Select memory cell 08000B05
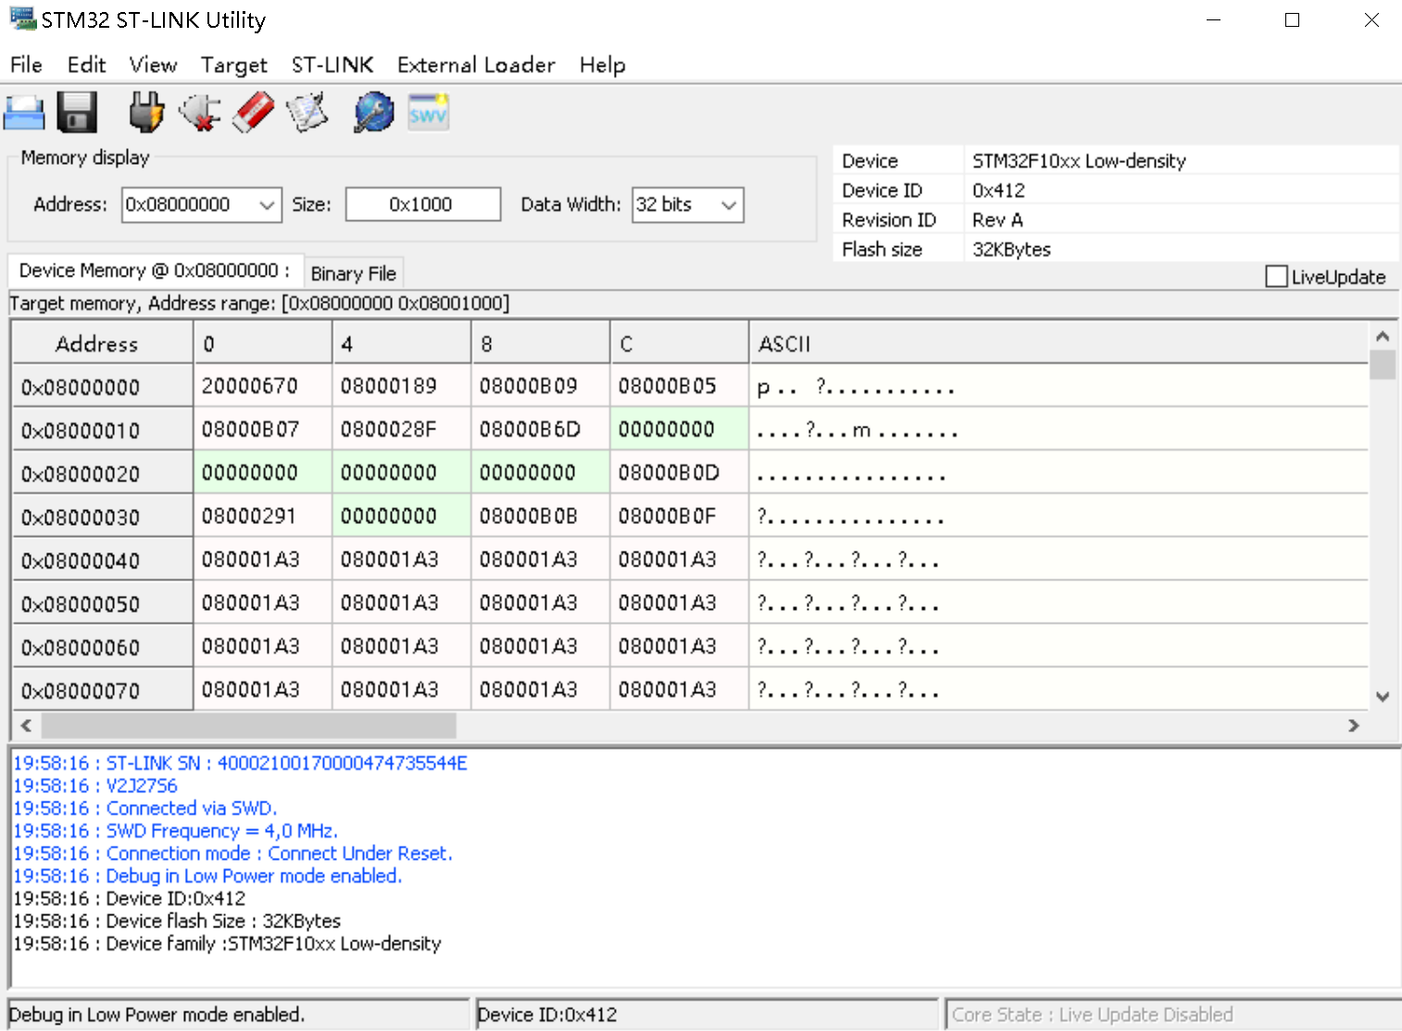This screenshot has height=1031, width=1402. [x=680, y=386]
